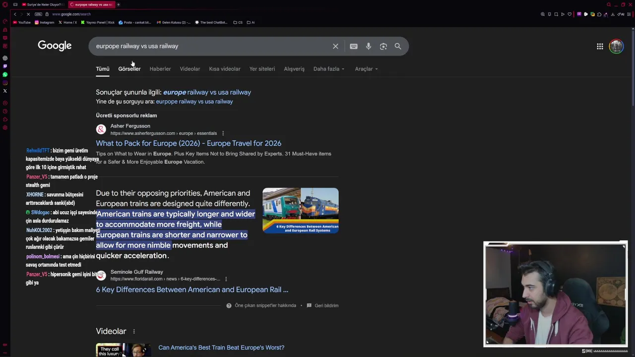The height and width of the screenshot is (357, 635).
Task: Search by image with the Lens icon
Action: 383,46
